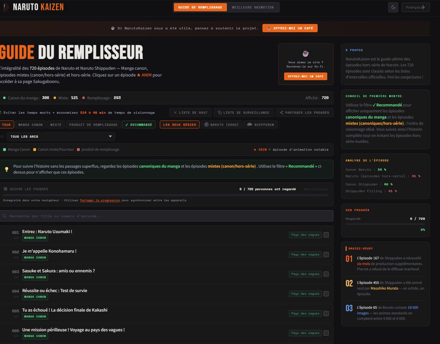This screenshot has width=440, height=344.
Task: Open episode title Entrez : Naruto Uzumaki !
Action: pyautogui.click(x=47, y=232)
